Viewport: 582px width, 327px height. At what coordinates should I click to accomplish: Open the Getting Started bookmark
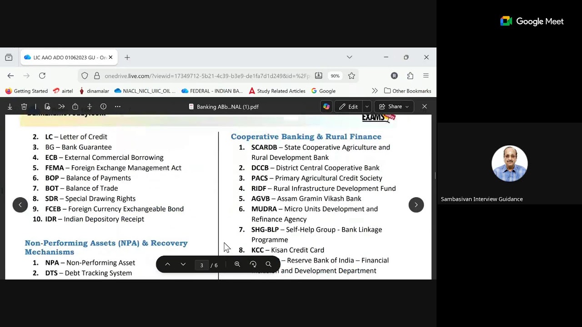point(26,91)
